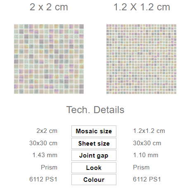Viewport: 189px width, 188px height.
Task: Click the 2x2 cm mosaic size value
Action: (47, 131)
